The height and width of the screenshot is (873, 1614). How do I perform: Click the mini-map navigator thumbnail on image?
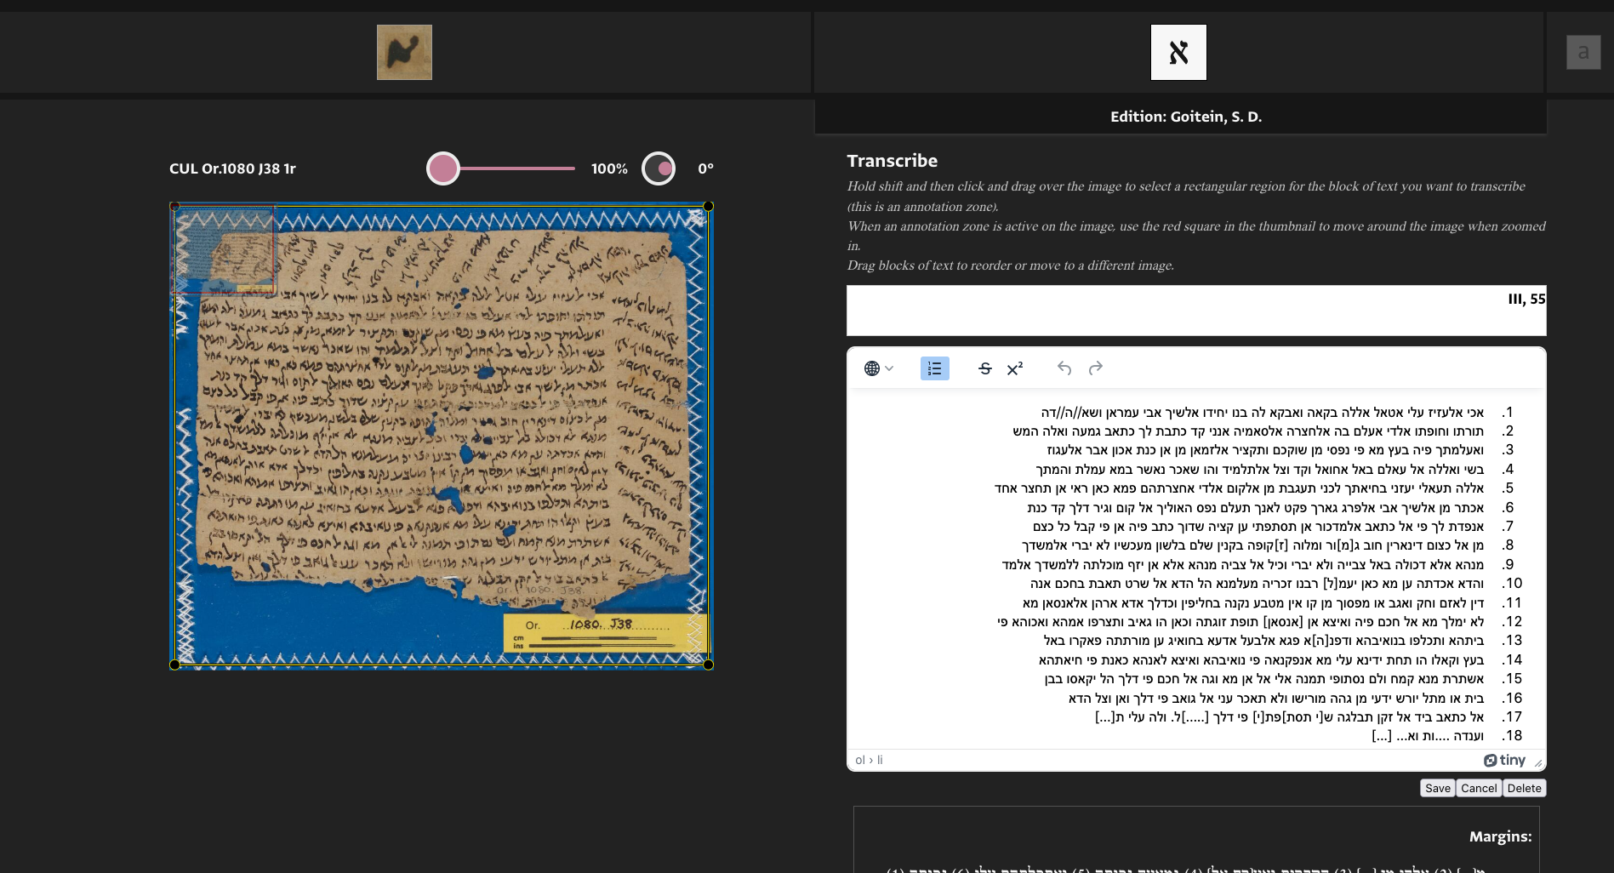coord(223,249)
